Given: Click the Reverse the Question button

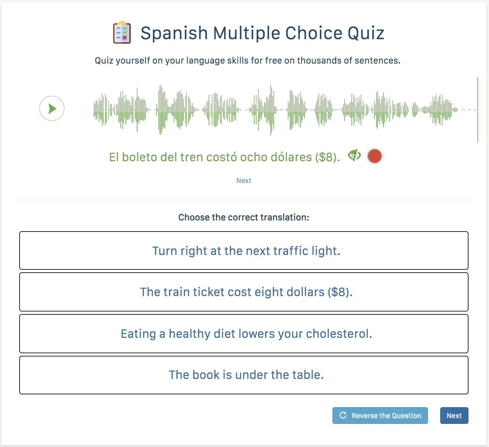Looking at the screenshot, I should pos(380,416).
